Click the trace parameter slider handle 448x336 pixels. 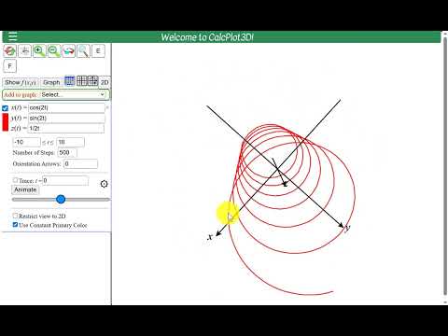coord(61,200)
